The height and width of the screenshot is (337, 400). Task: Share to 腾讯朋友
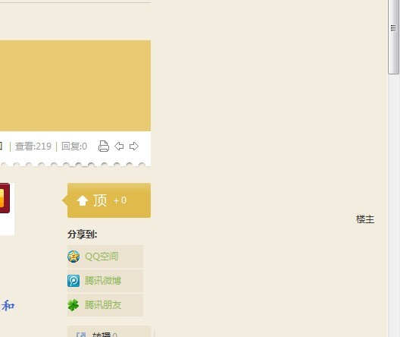pyautogui.click(x=105, y=305)
